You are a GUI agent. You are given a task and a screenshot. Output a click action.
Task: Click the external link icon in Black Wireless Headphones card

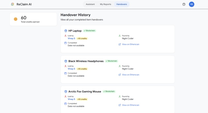click(120, 75)
